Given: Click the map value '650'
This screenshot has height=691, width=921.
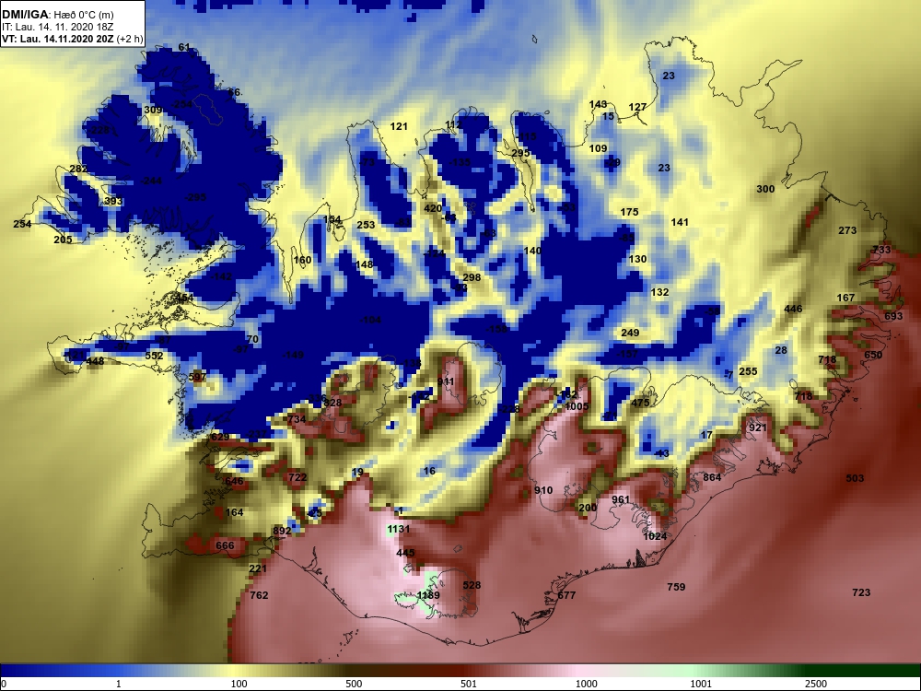Looking at the screenshot, I should [873, 355].
